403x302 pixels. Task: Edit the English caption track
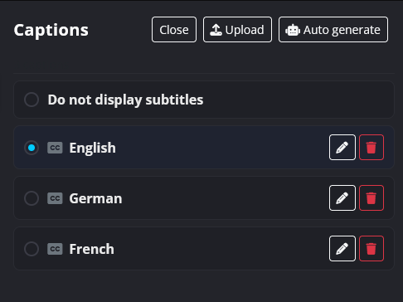342,148
